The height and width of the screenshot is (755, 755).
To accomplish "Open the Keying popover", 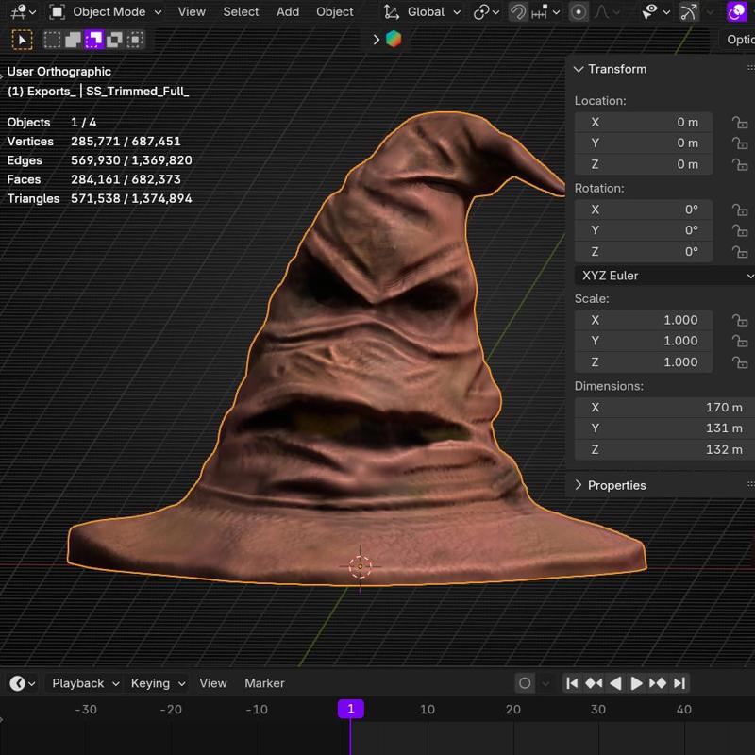I will pyautogui.click(x=157, y=683).
